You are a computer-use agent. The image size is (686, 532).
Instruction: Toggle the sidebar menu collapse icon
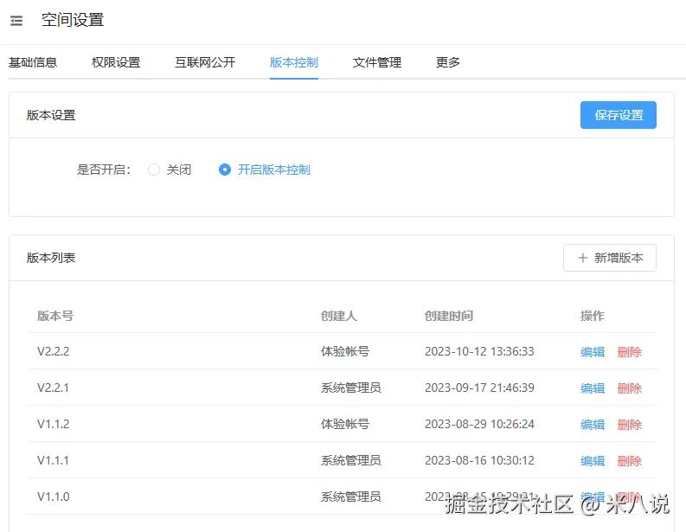tap(16, 21)
